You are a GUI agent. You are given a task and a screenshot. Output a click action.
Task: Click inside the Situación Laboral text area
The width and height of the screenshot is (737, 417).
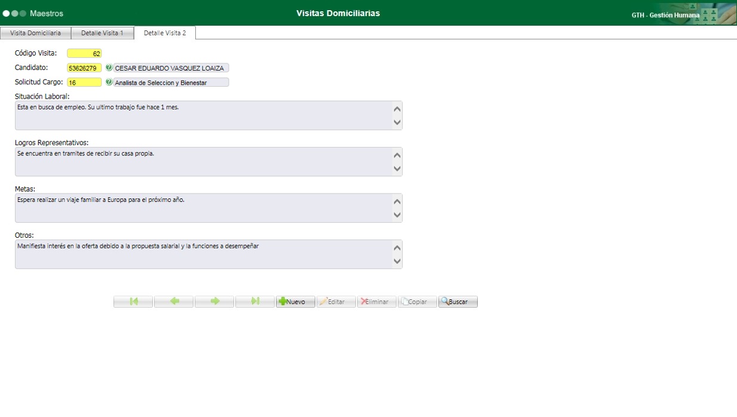pos(208,115)
